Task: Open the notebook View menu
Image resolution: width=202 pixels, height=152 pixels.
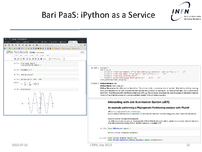Action: [26, 55]
